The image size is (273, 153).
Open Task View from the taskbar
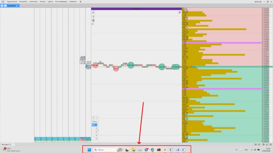[127, 150]
